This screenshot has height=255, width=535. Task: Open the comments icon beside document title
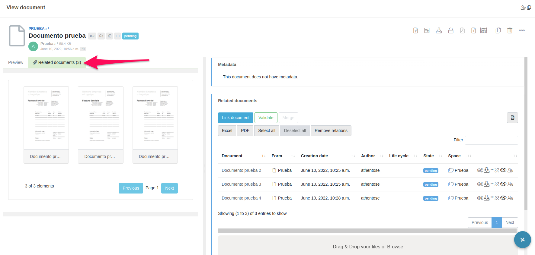[101, 36]
